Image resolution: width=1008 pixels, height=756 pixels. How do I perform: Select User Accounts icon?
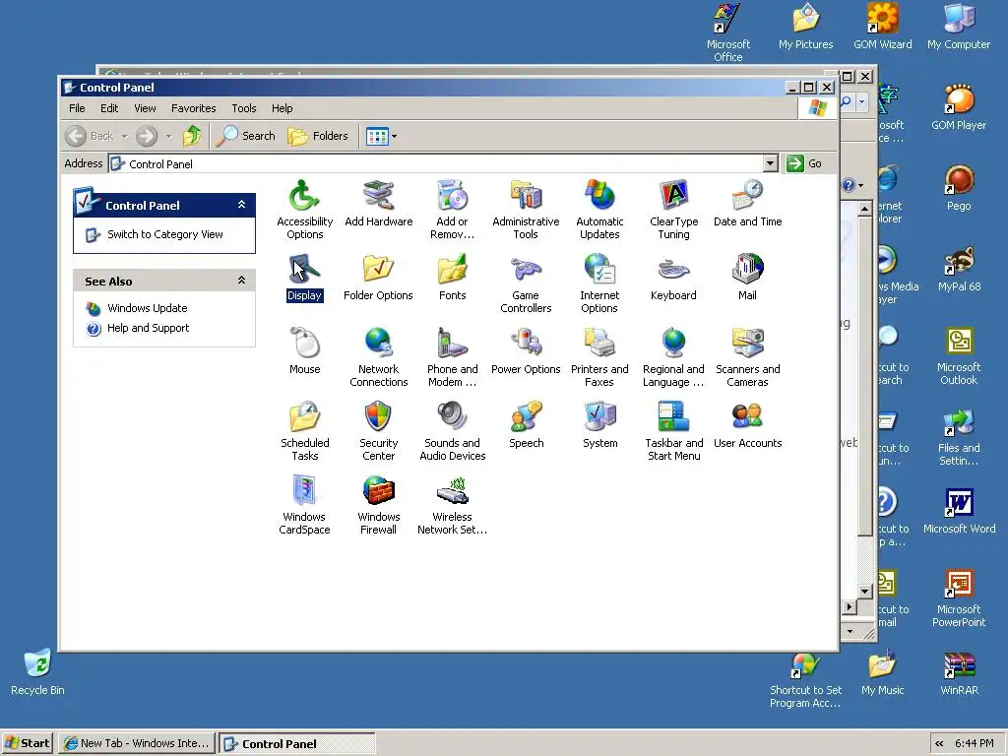point(748,425)
